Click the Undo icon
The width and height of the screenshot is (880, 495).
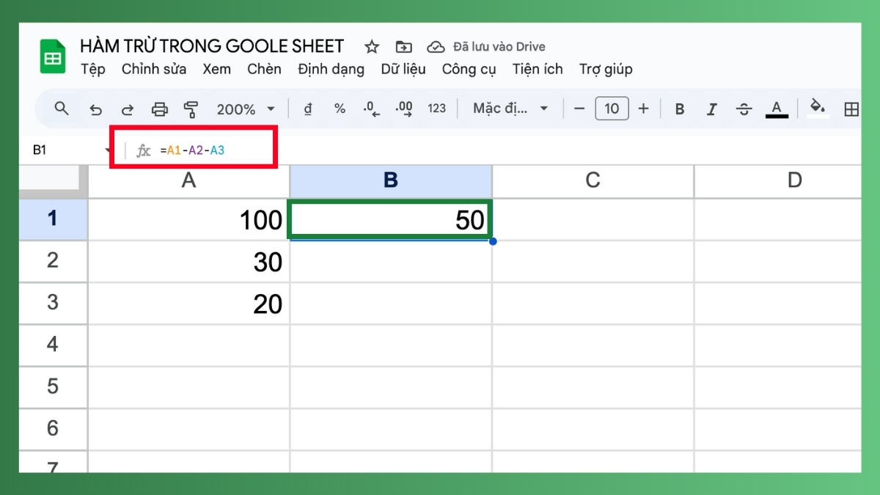click(x=95, y=109)
